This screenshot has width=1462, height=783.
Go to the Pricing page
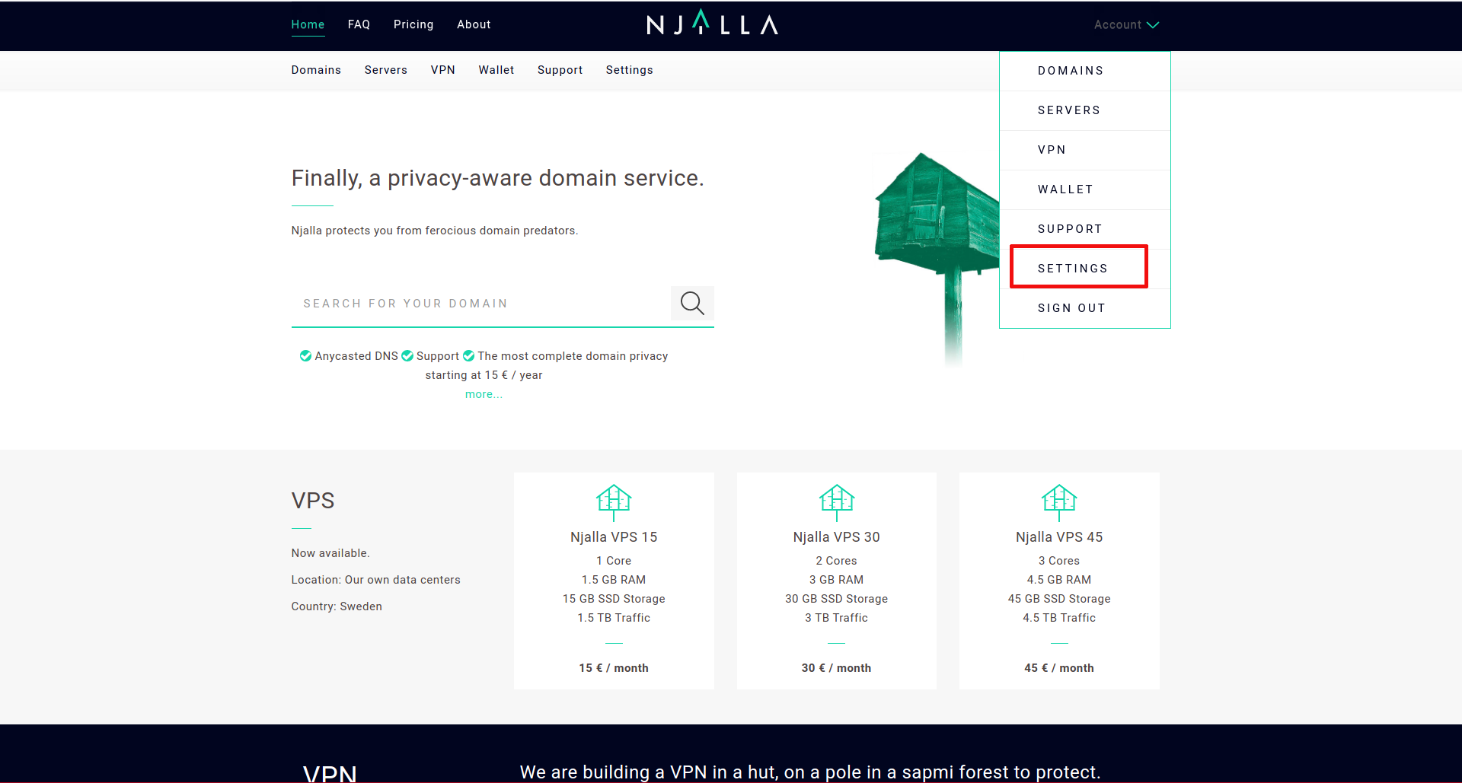(413, 24)
